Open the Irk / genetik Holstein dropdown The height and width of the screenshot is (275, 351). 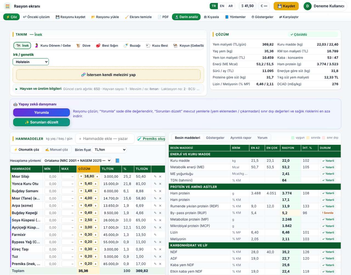coord(31,62)
